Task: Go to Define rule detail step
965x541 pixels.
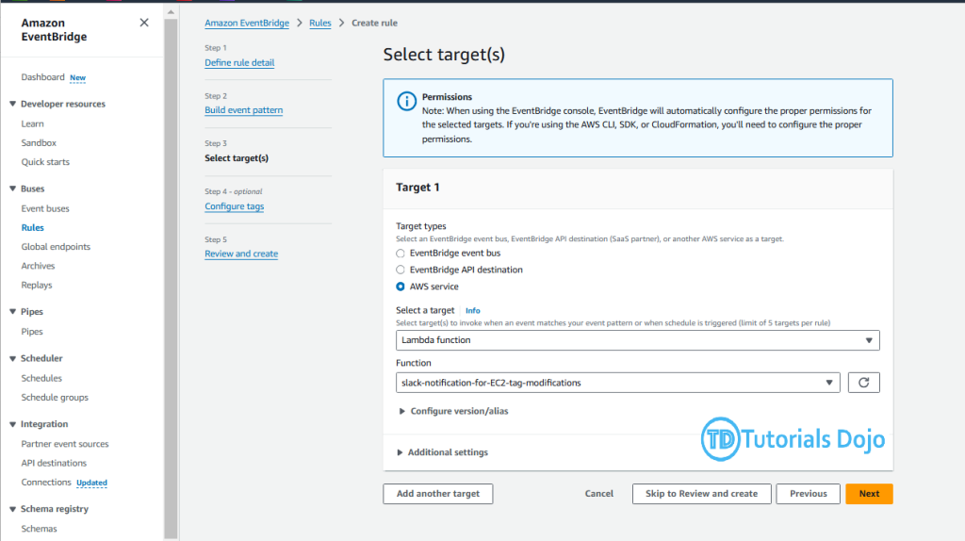Action: (239, 62)
